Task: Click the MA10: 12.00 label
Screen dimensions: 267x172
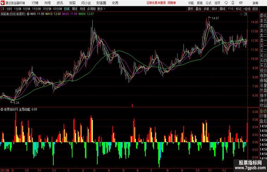Action: 53,14
